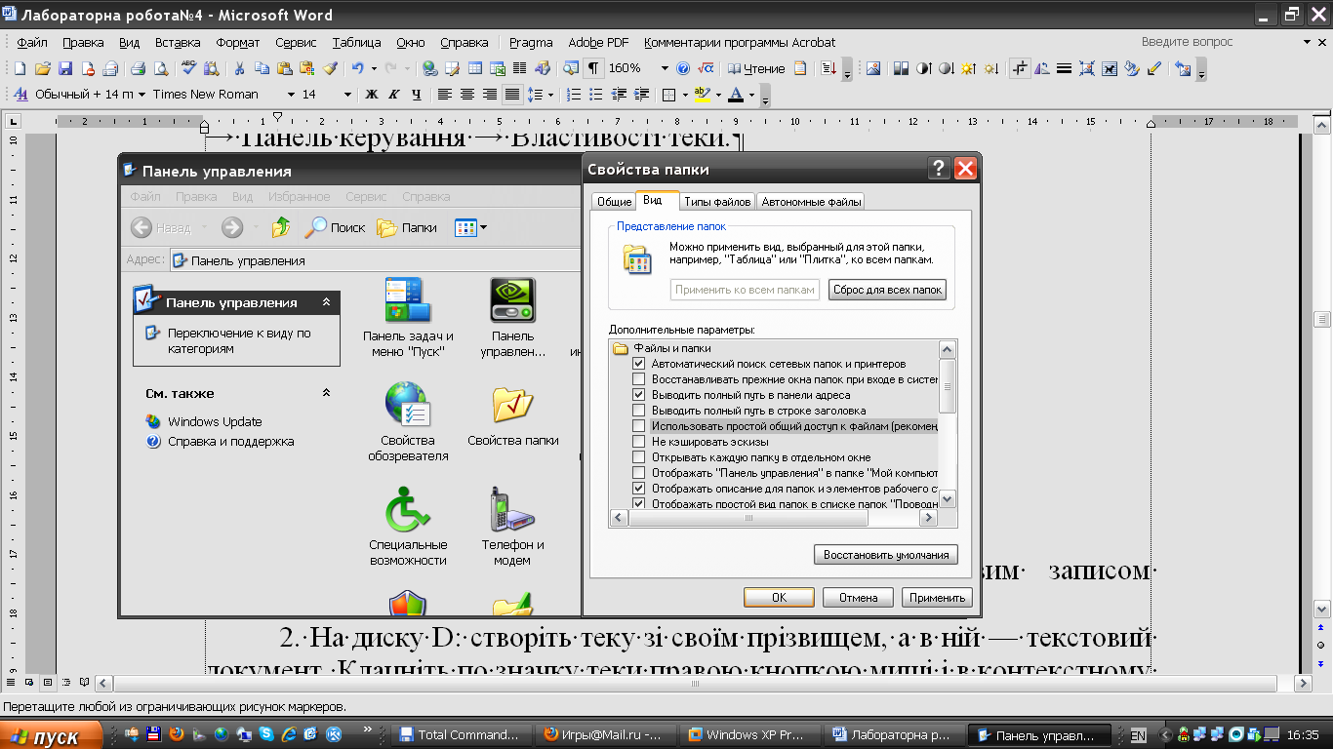Insert a table from the toolbar
1333x749 pixels.
pyautogui.click(x=475, y=68)
